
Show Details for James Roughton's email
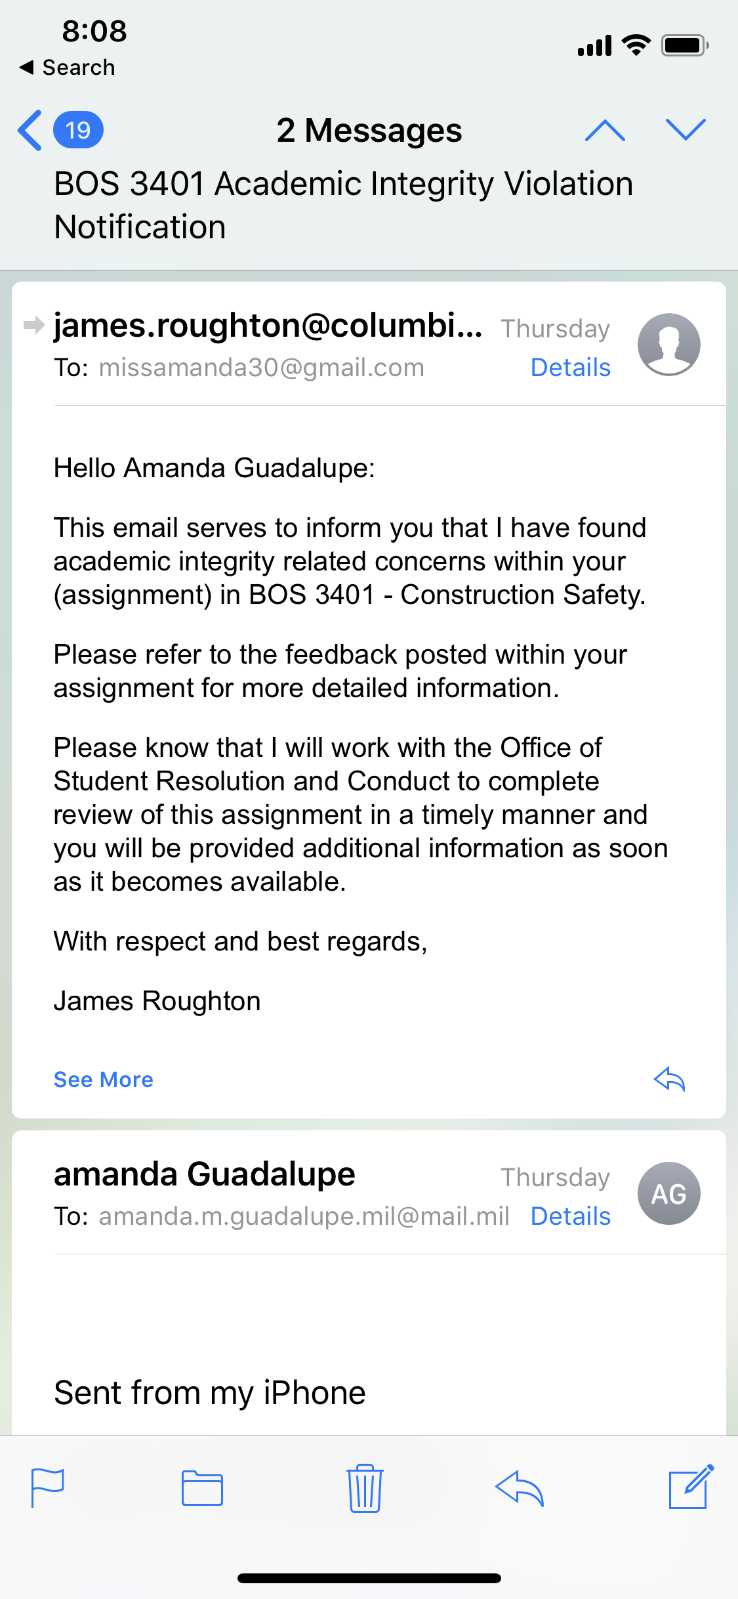571,368
